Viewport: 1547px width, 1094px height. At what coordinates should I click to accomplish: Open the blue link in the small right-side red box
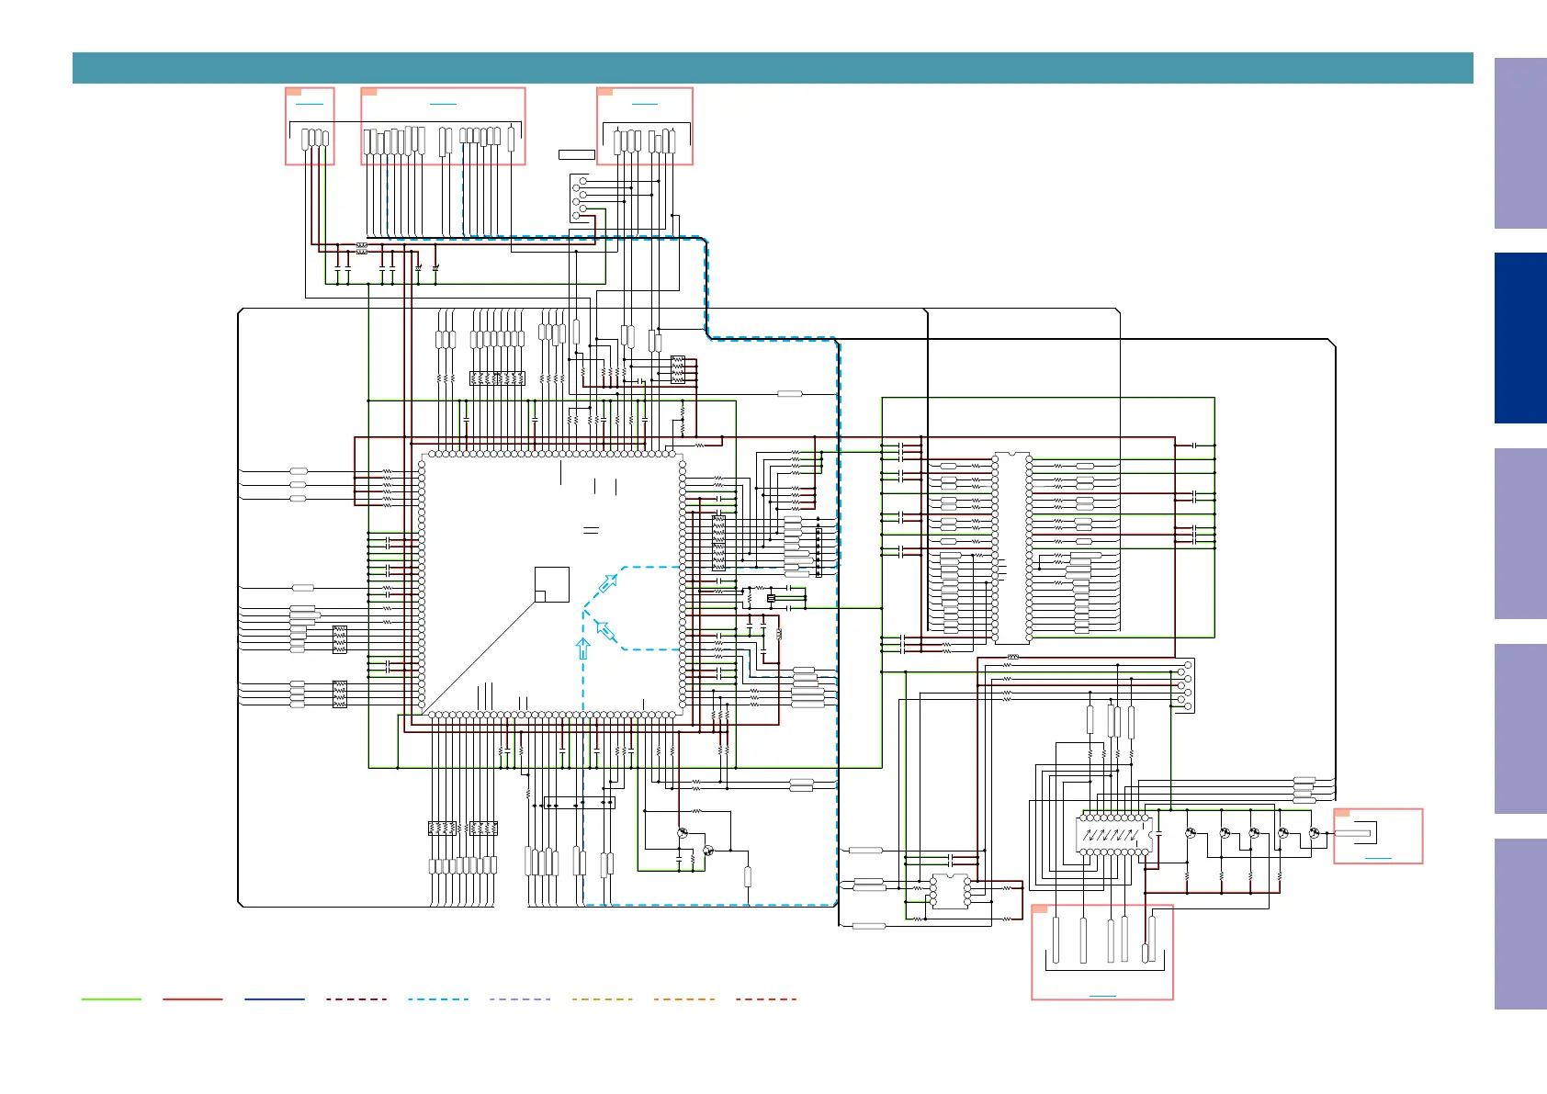(1378, 858)
